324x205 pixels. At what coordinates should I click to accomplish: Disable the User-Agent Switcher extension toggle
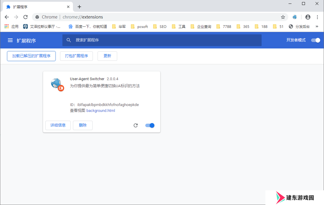pos(150,125)
